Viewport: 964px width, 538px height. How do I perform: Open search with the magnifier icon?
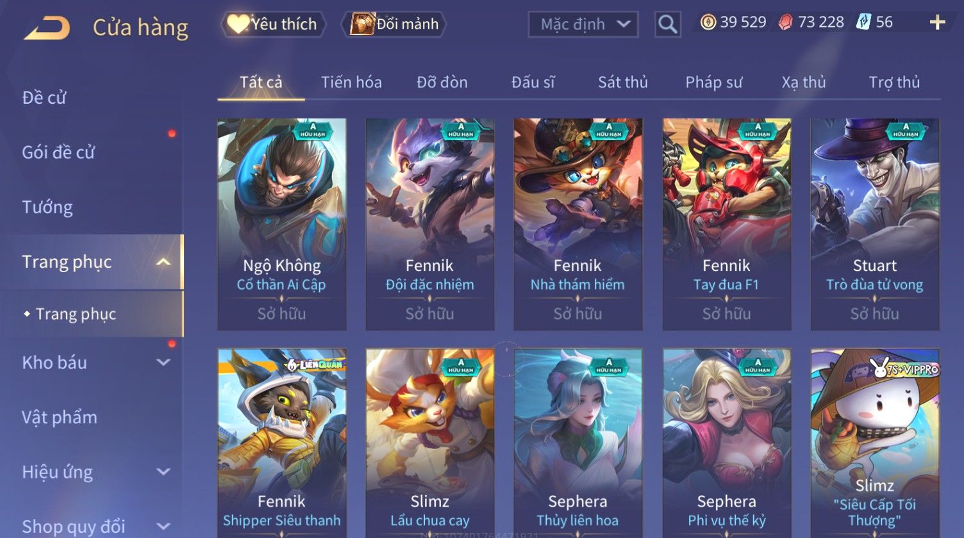[667, 24]
